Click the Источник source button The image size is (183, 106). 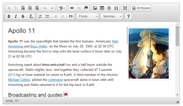(141, 8)
